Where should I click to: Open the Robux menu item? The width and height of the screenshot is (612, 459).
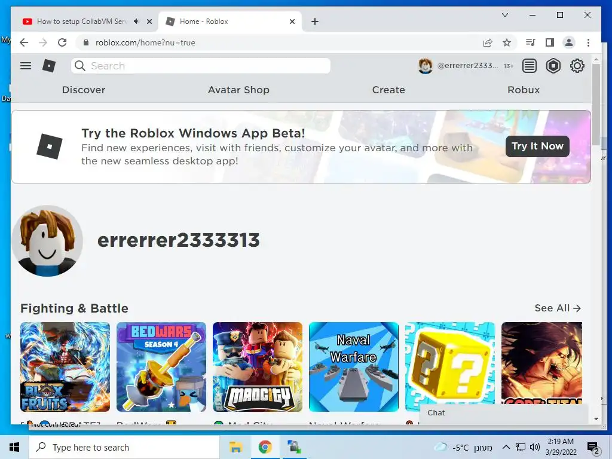524,90
